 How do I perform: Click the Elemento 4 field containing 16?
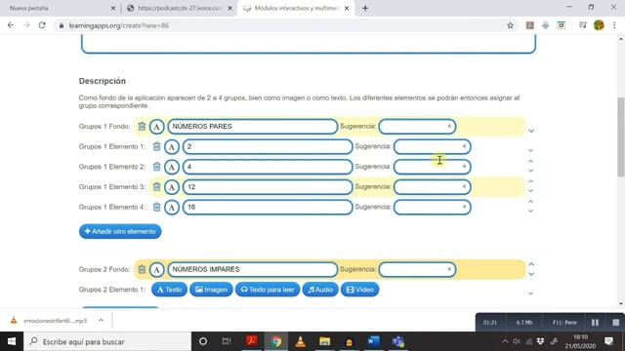tap(268, 207)
